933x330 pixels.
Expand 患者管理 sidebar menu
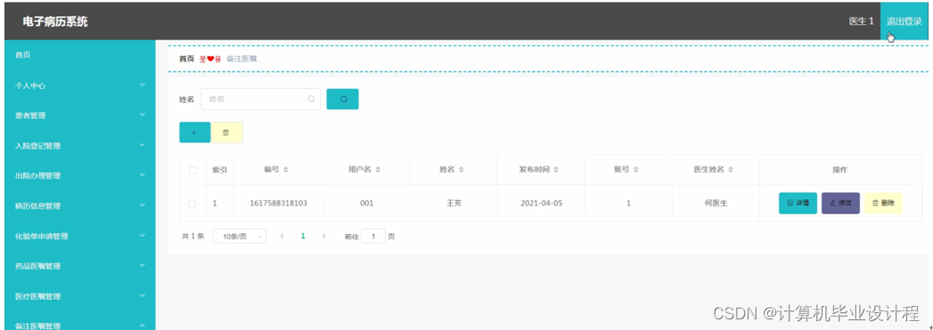click(x=79, y=116)
